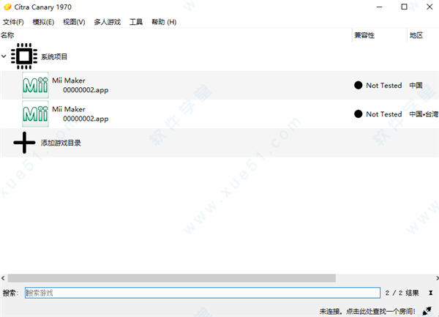Open the 视图(V) menu
439x317 pixels.
tap(74, 22)
